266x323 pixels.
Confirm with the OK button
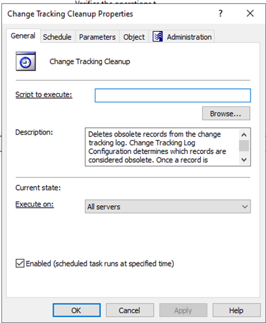77,310
